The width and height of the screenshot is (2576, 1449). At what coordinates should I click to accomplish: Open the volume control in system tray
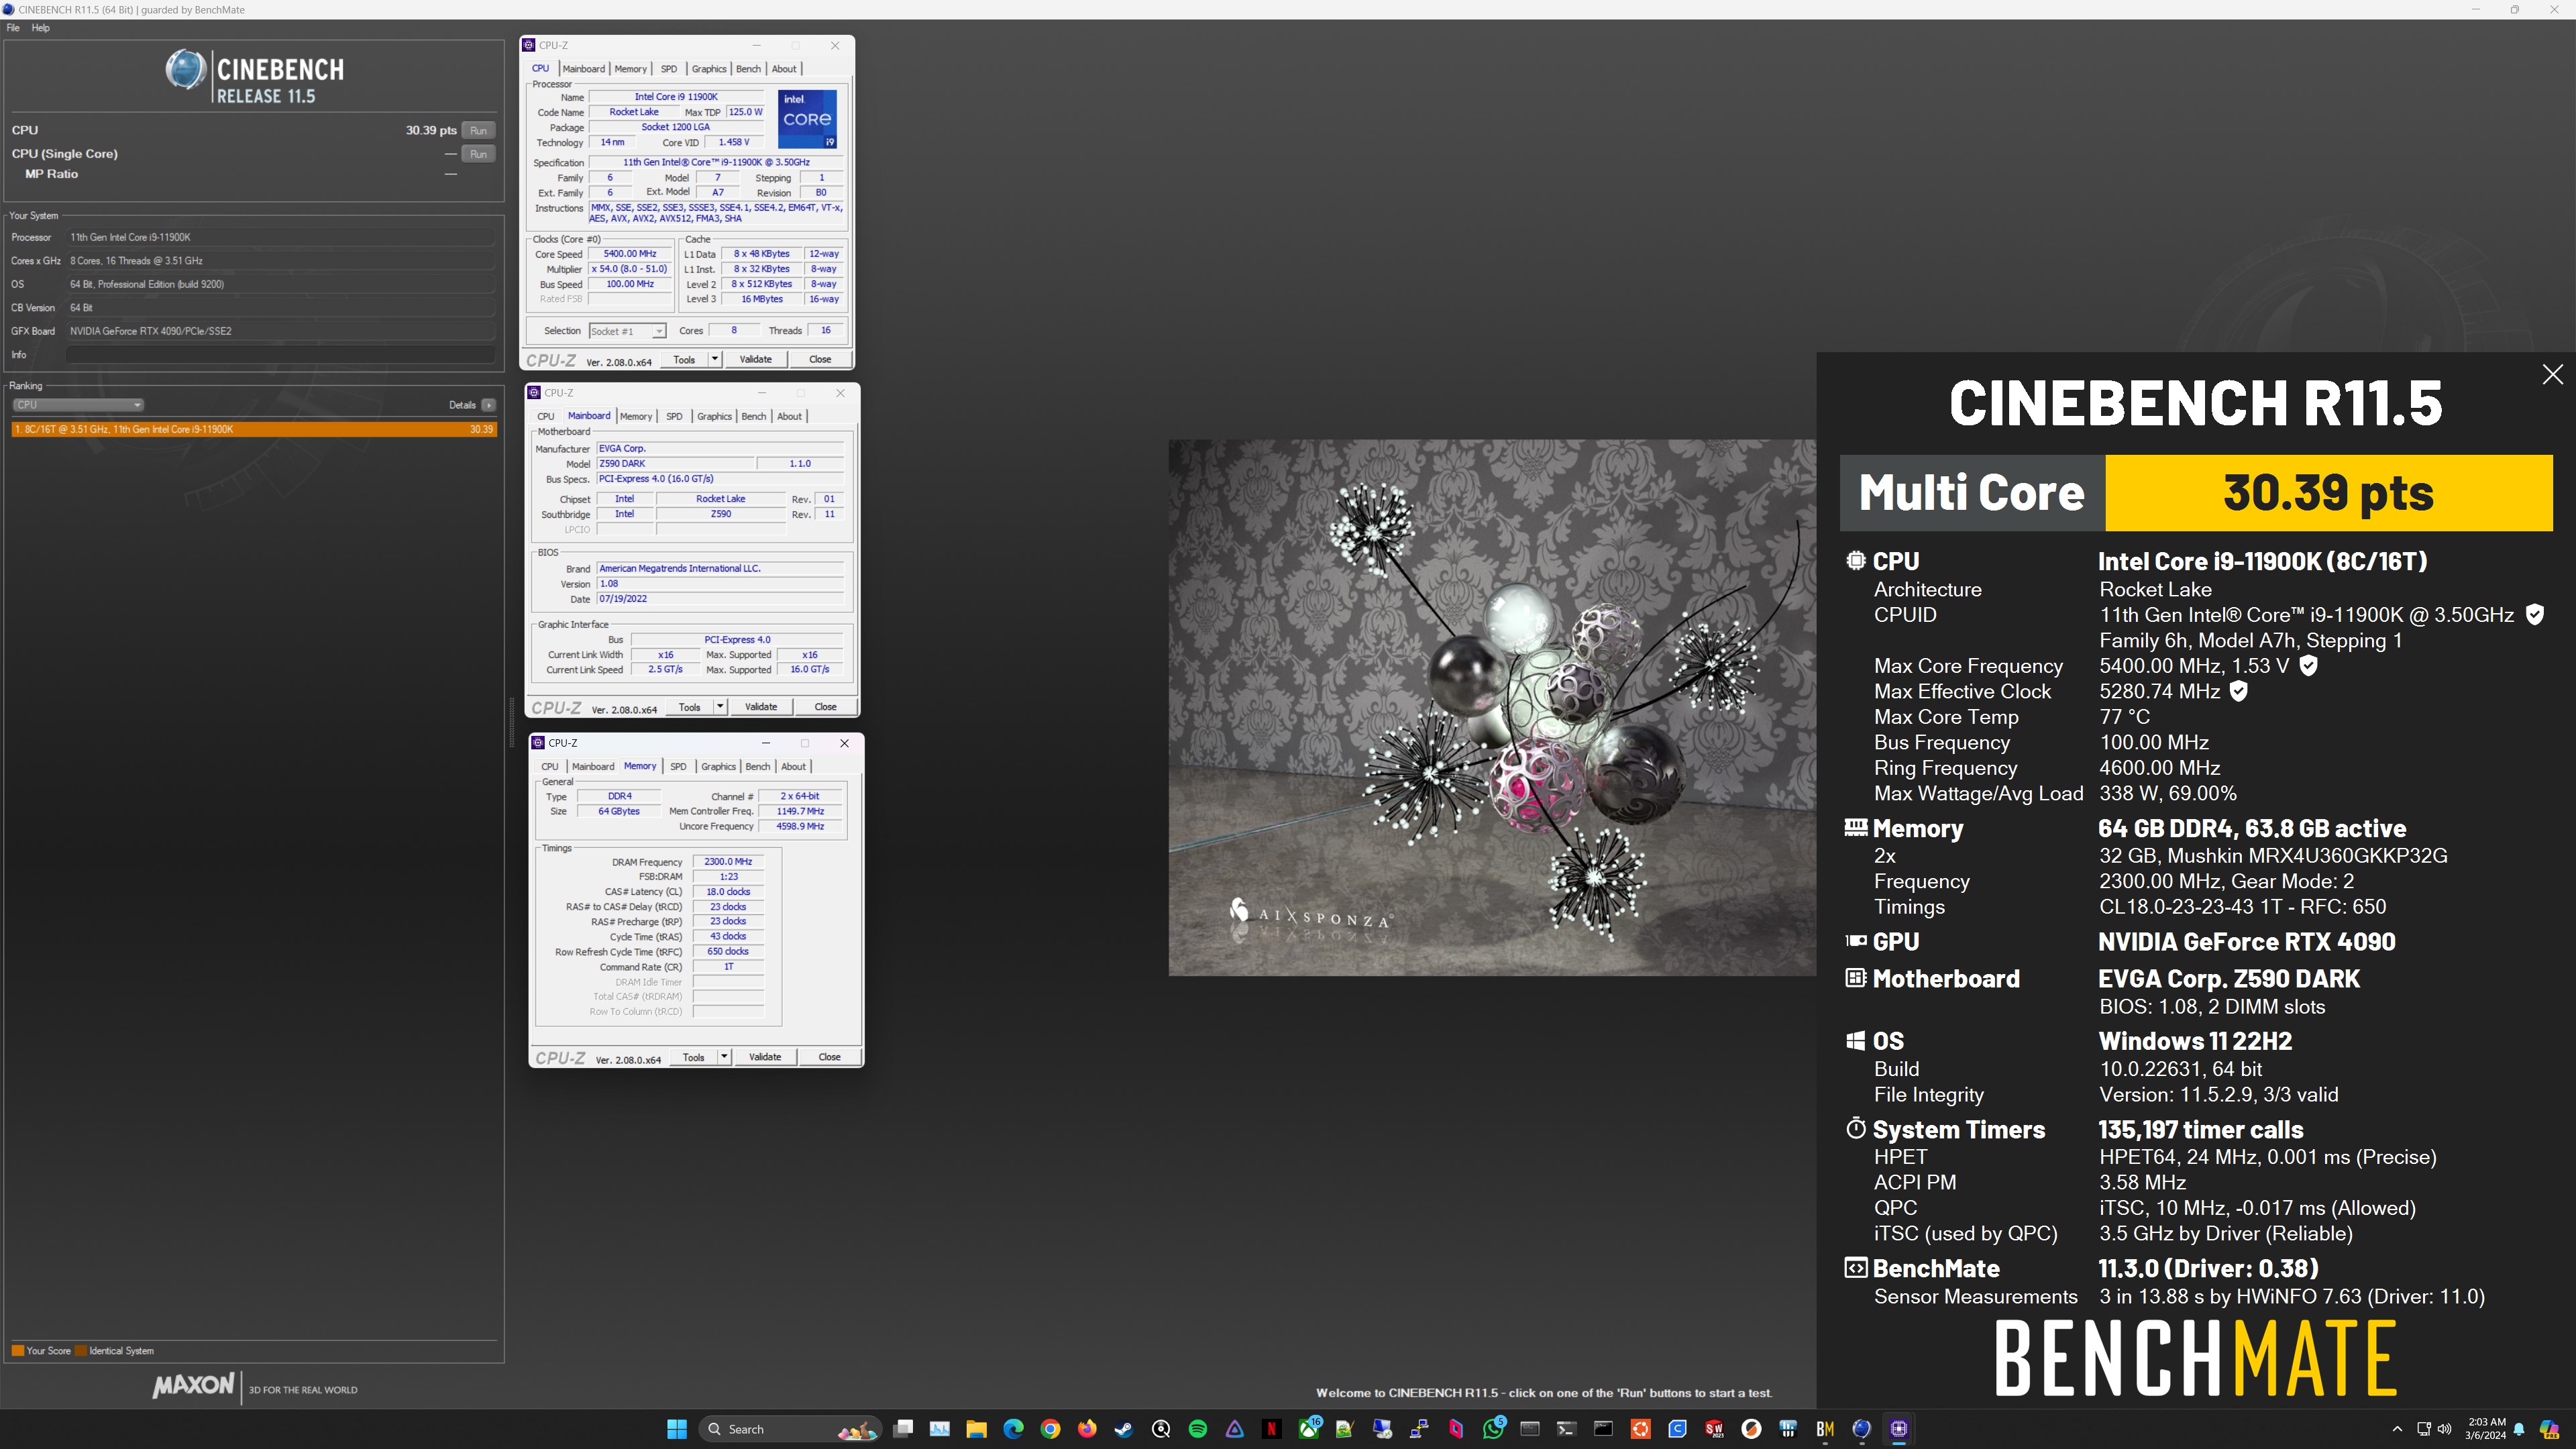tap(2445, 1429)
